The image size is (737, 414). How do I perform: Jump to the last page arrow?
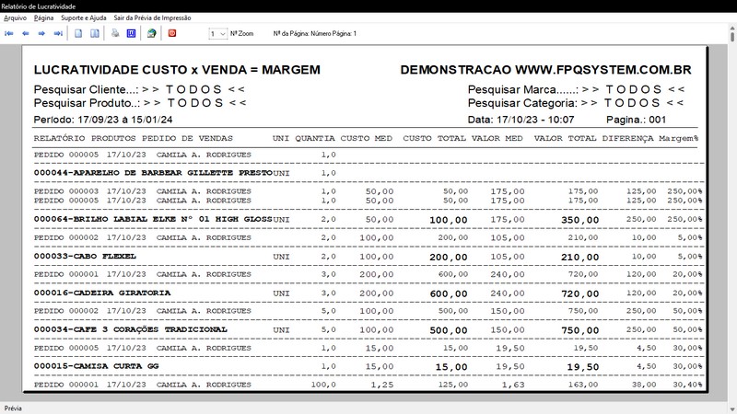click(x=58, y=33)
